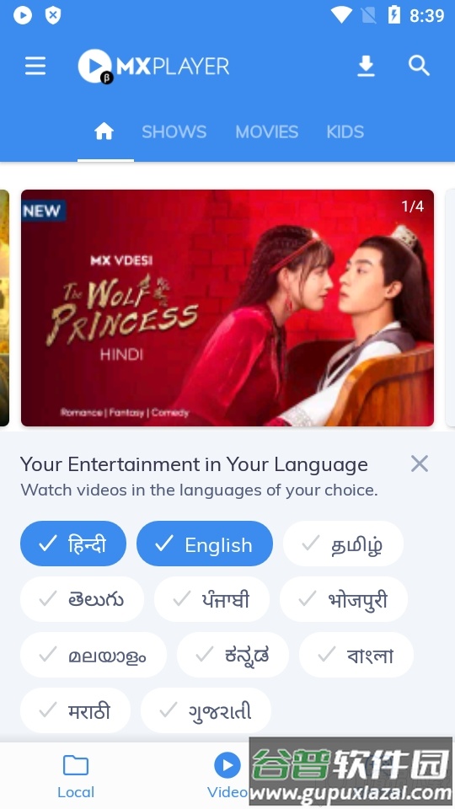Screen dimensions: 455x809
Task: Open the Local folder tab
Action: [76, 776]
